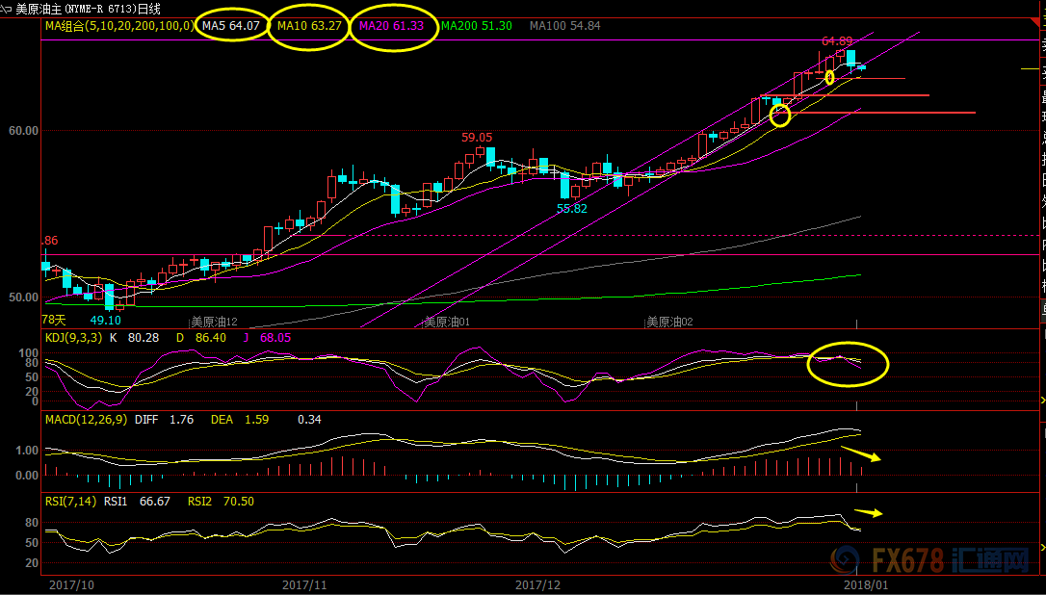Click the small yellow ellipse near the 64.89 high
The width and height of the screenshot is (1046, 595).
point(829,76)
